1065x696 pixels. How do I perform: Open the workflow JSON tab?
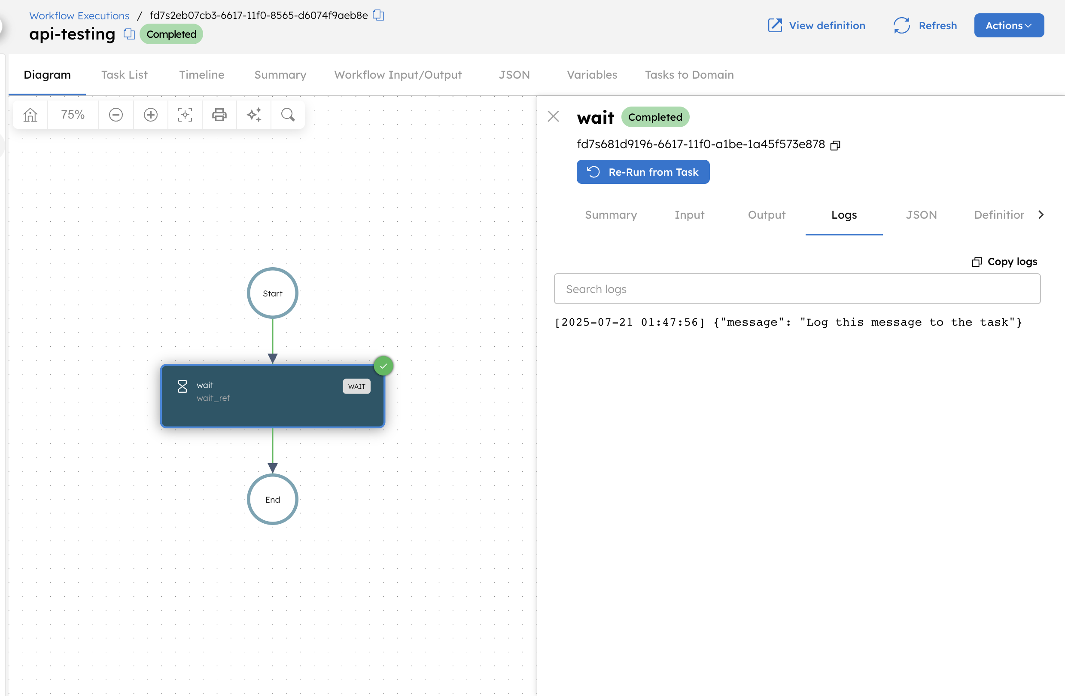click(514, 75)
